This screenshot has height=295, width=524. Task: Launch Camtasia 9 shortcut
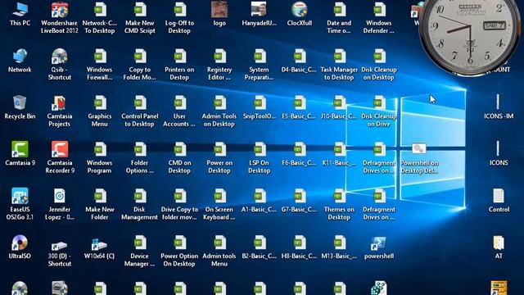tap(20, 149)
